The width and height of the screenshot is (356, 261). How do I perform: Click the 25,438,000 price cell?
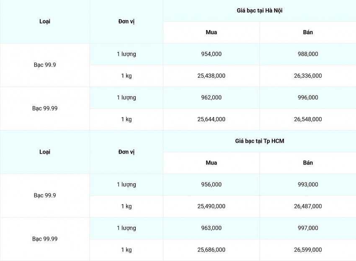pos(211,76)
